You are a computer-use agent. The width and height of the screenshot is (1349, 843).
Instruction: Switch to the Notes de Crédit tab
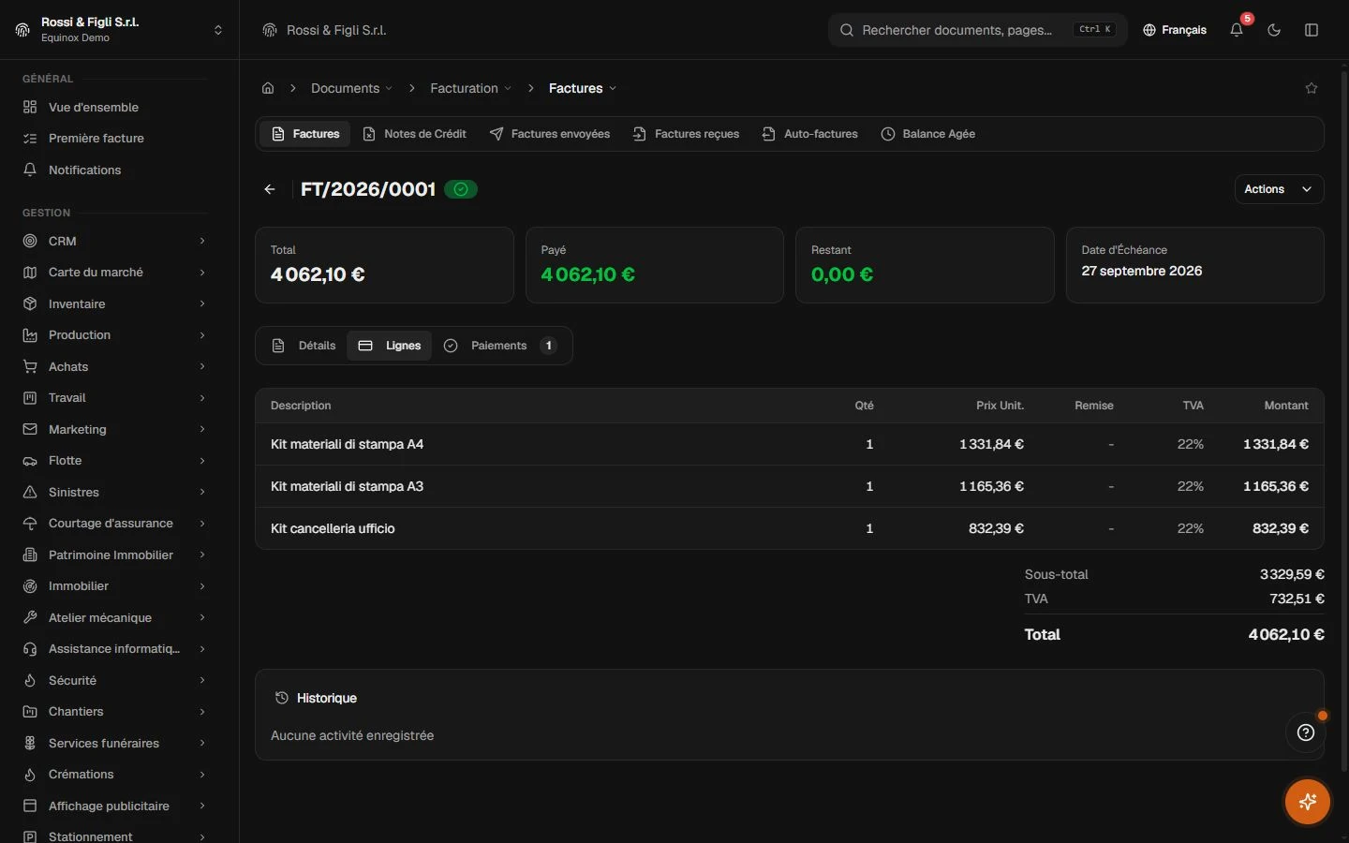[414, 134]
